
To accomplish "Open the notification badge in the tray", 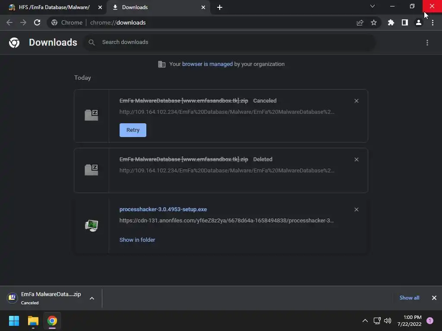I will pos(430,321).
